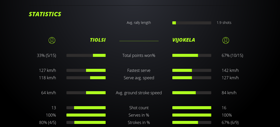Viewport: 280px width, 127px height.
Task: Select the VIJOKELA player name
Action: 184,40
